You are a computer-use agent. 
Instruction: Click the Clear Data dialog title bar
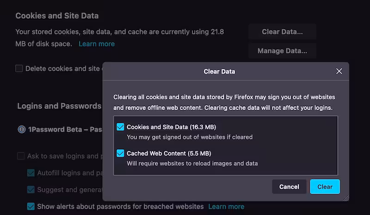tap(219, 71)
